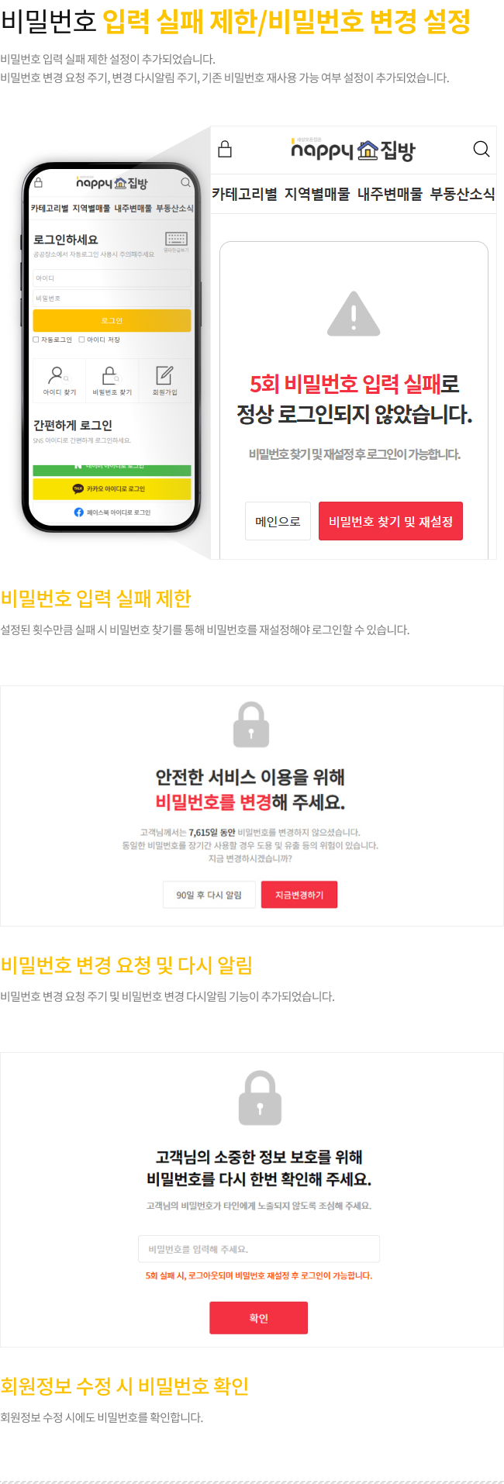Open 회원가입 pencil icon
Image resolution: width=504 pixels, height=1484 pixels.
[x=164, y=375]
